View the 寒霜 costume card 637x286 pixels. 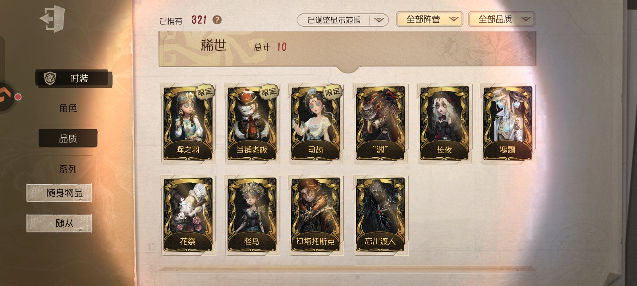click(508, 124)
